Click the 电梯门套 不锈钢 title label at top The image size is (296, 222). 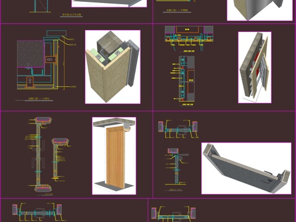point(177,10)
